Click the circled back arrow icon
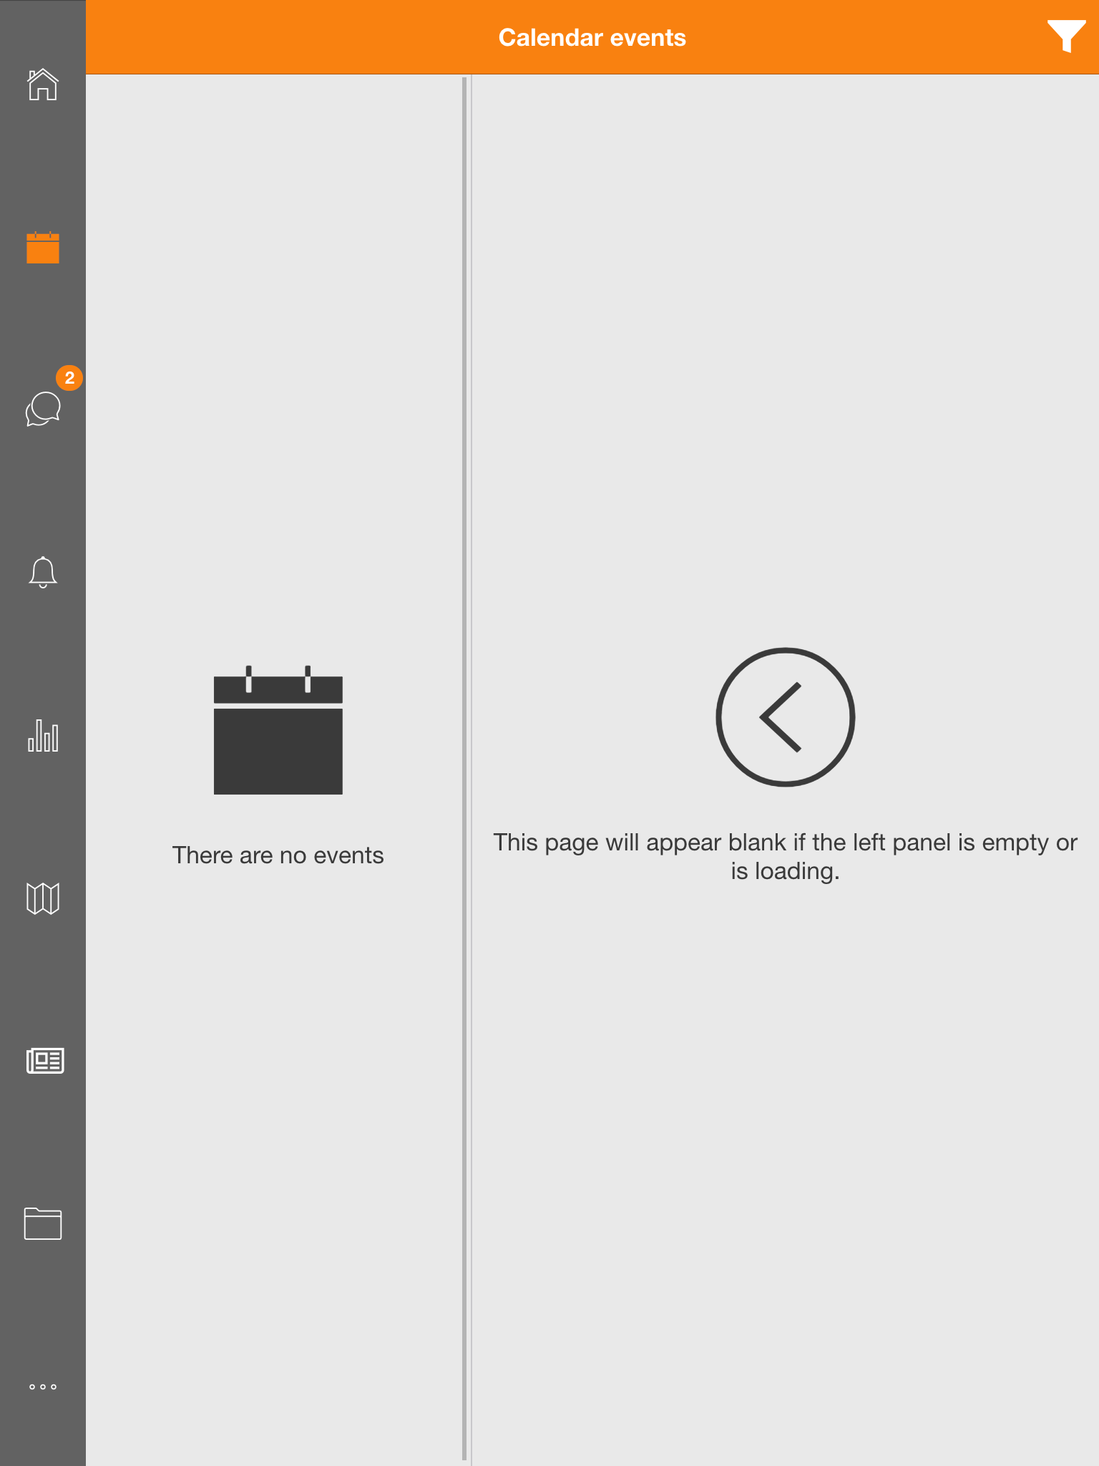 coord(786,717)
